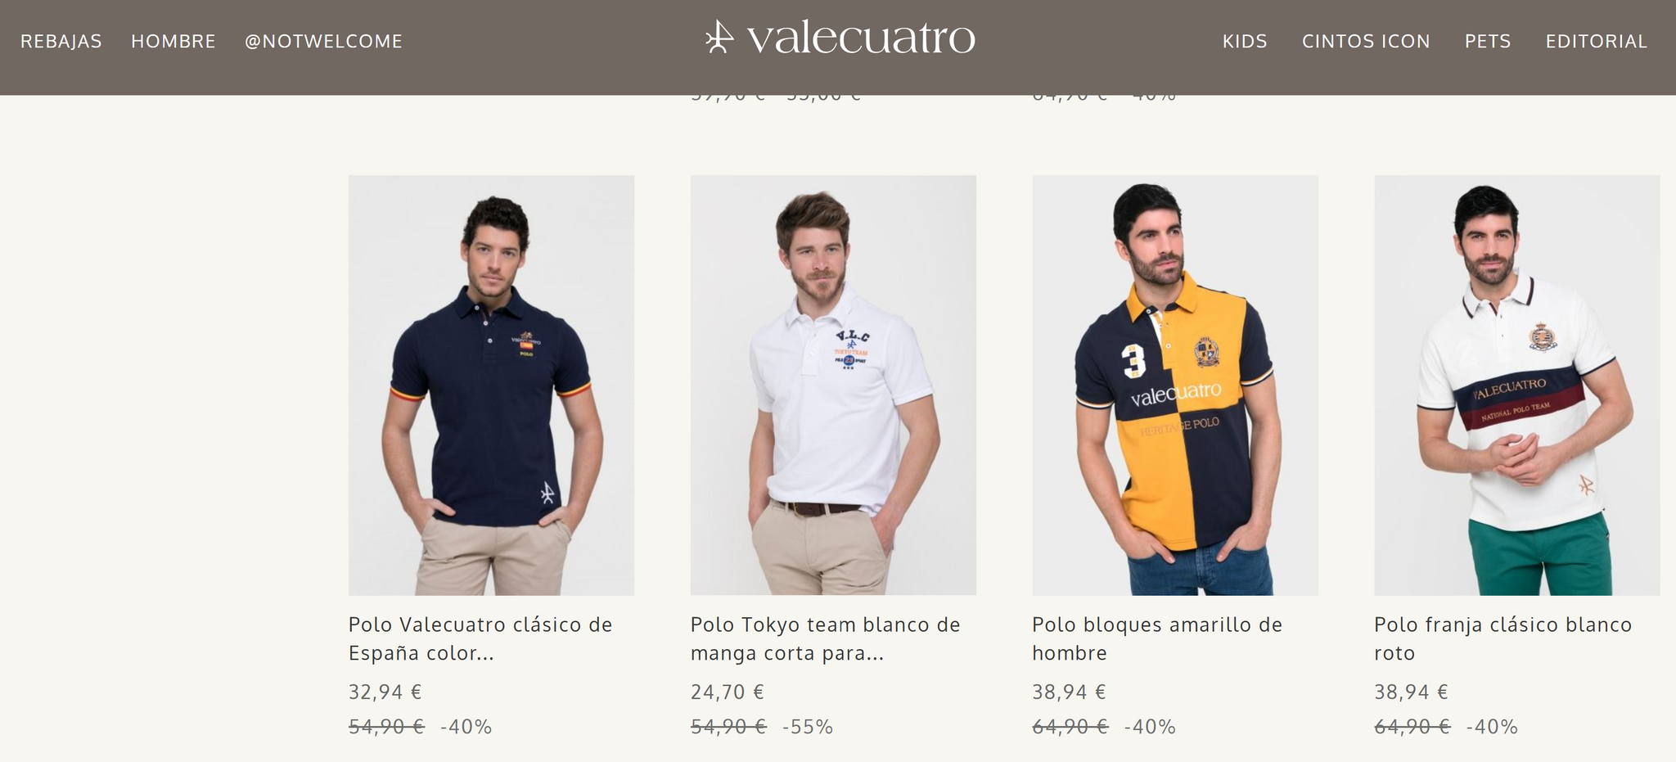
Task: Click the -55% discount label
Action: 807,727
